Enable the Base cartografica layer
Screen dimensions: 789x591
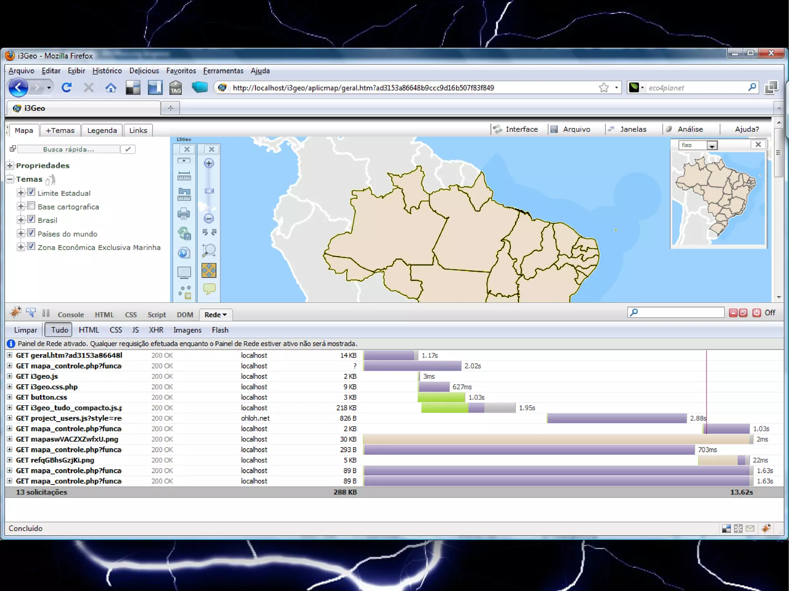(x=31, y=206)
